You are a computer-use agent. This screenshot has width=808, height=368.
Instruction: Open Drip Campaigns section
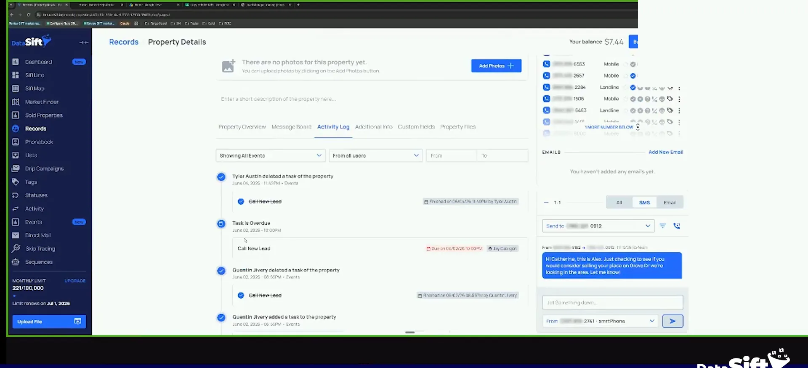(44, 169)
